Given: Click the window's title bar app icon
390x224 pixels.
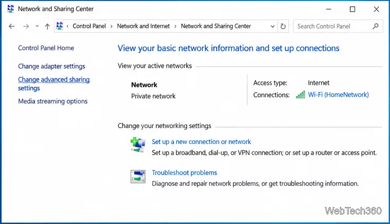Looking at the screenshot, I should (11, 8).
